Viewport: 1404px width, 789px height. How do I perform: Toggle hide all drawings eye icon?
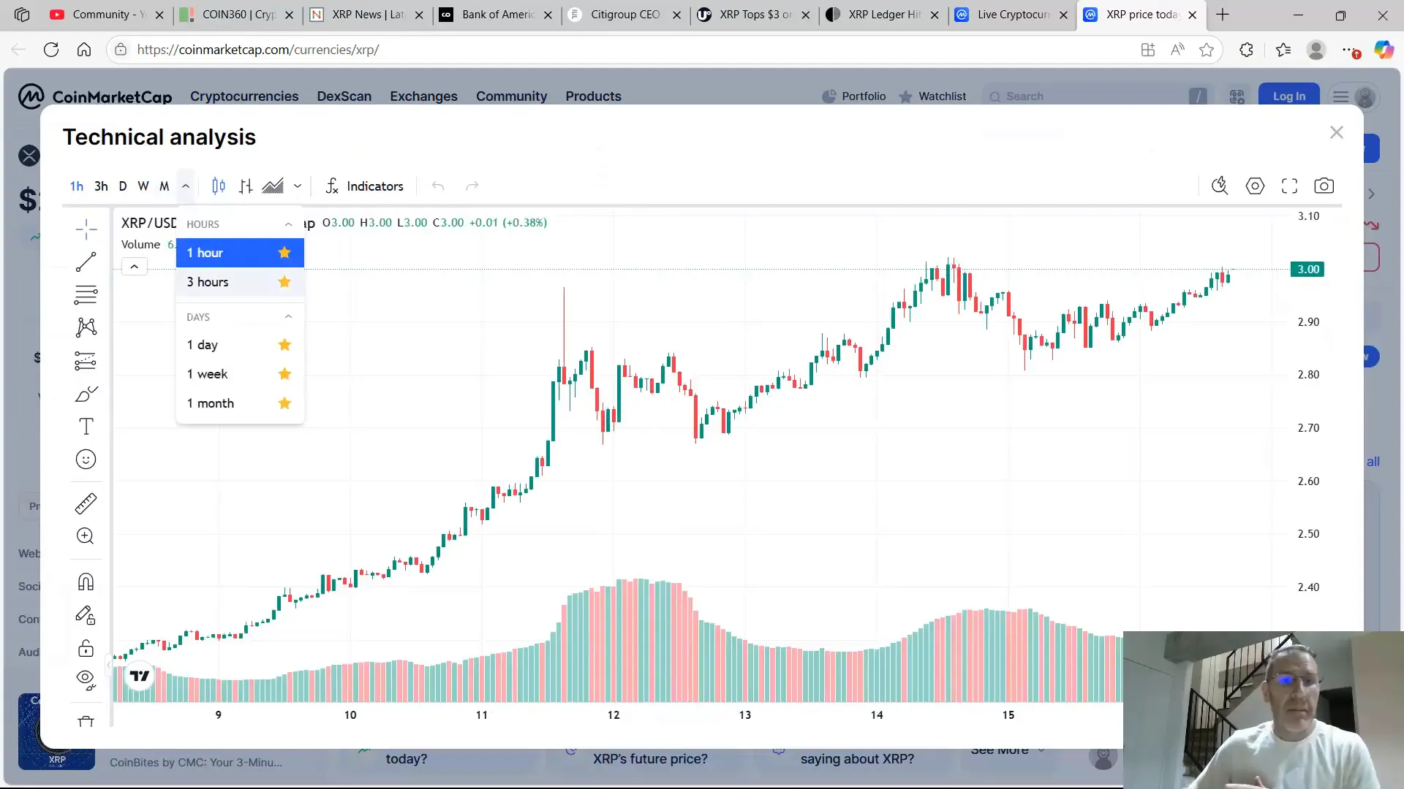(x=86, y=681)
